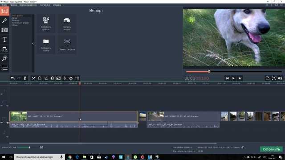Viewport: 285px width, 160px height.
Task: Click Добавить файлы import button
Action: click(x=46, y=24)
